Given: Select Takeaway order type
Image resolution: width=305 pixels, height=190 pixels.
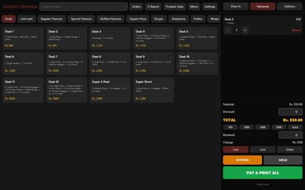Looking at the screenshot, I should tap(263, 6).
